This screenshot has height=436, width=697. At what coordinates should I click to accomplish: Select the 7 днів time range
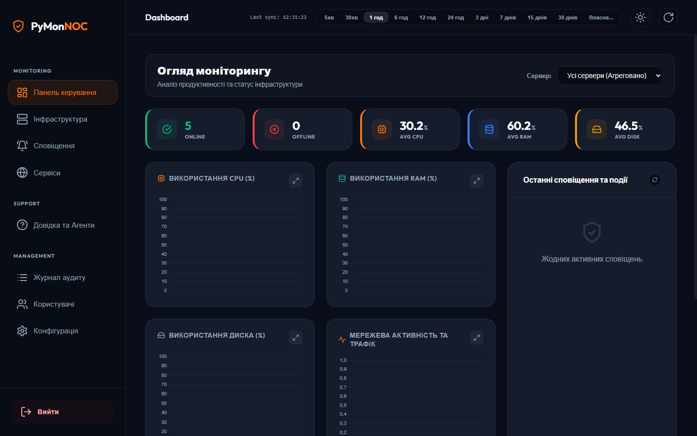508,17
